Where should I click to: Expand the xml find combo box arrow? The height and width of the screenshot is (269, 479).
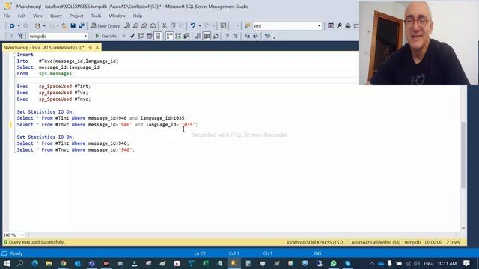[x=319, y=26]
